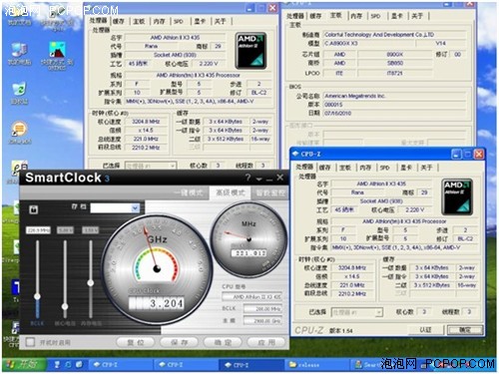Click the floppy disk save icon in SmartClock

34,209
